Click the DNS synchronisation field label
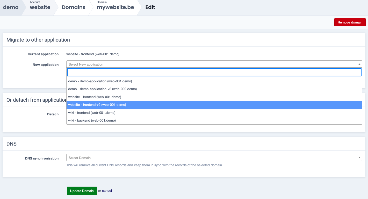Image resolution: width=368 pixels, height=199 pixels. coord(42,158)
